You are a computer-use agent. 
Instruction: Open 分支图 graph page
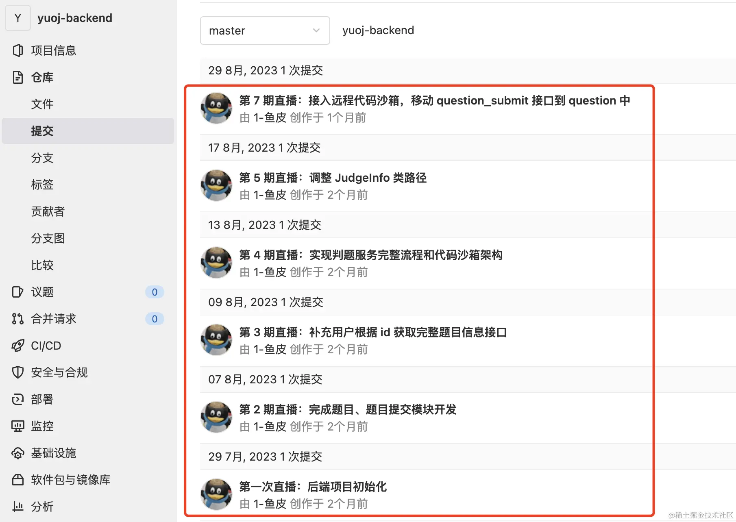[48, 238]
